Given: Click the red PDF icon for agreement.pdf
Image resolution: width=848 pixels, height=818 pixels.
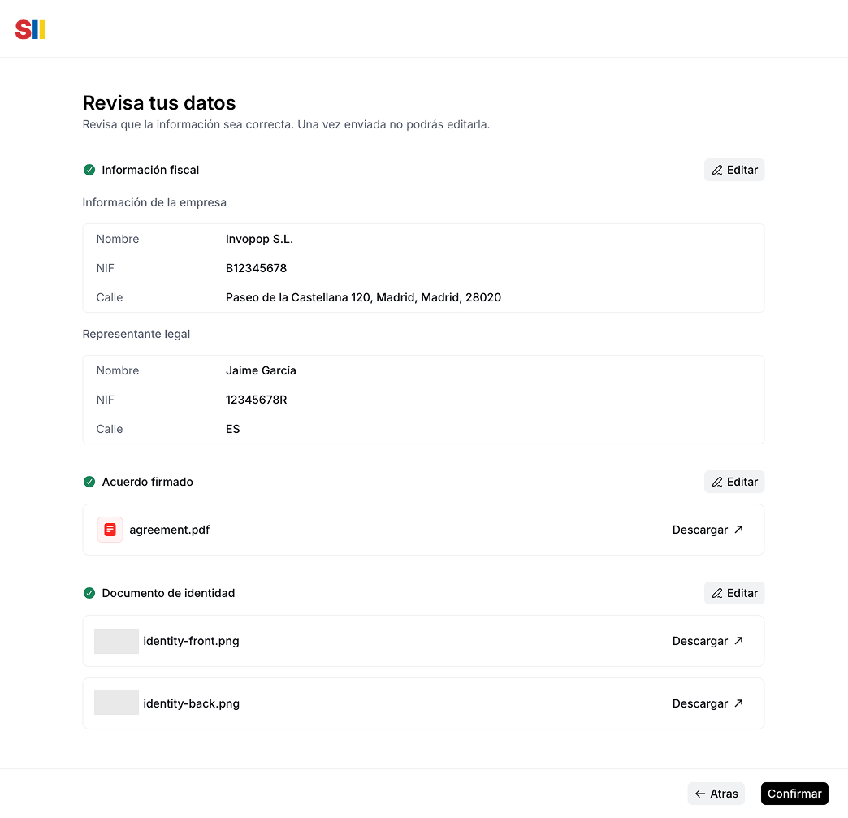Looking at the screenshot, I should (x=110, y=529).
